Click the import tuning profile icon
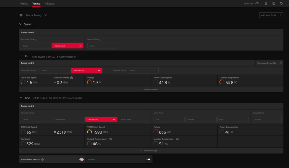289x168 pixels. pyautogui.click(x=266, y=3)
